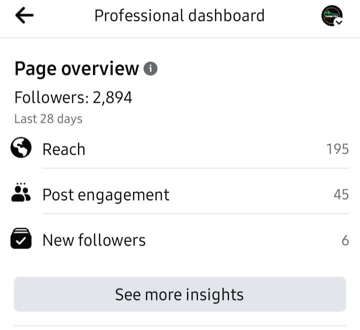The height and width of the screenshot is (330, 360).
Task: Click the info icon beside Page overview
Action: (x=150, y=68)
